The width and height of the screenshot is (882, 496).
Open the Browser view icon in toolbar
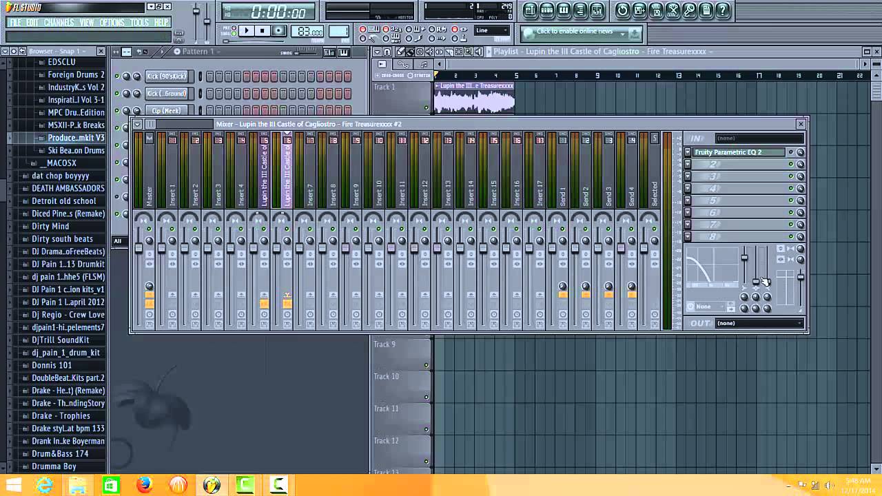coord(580,10)
